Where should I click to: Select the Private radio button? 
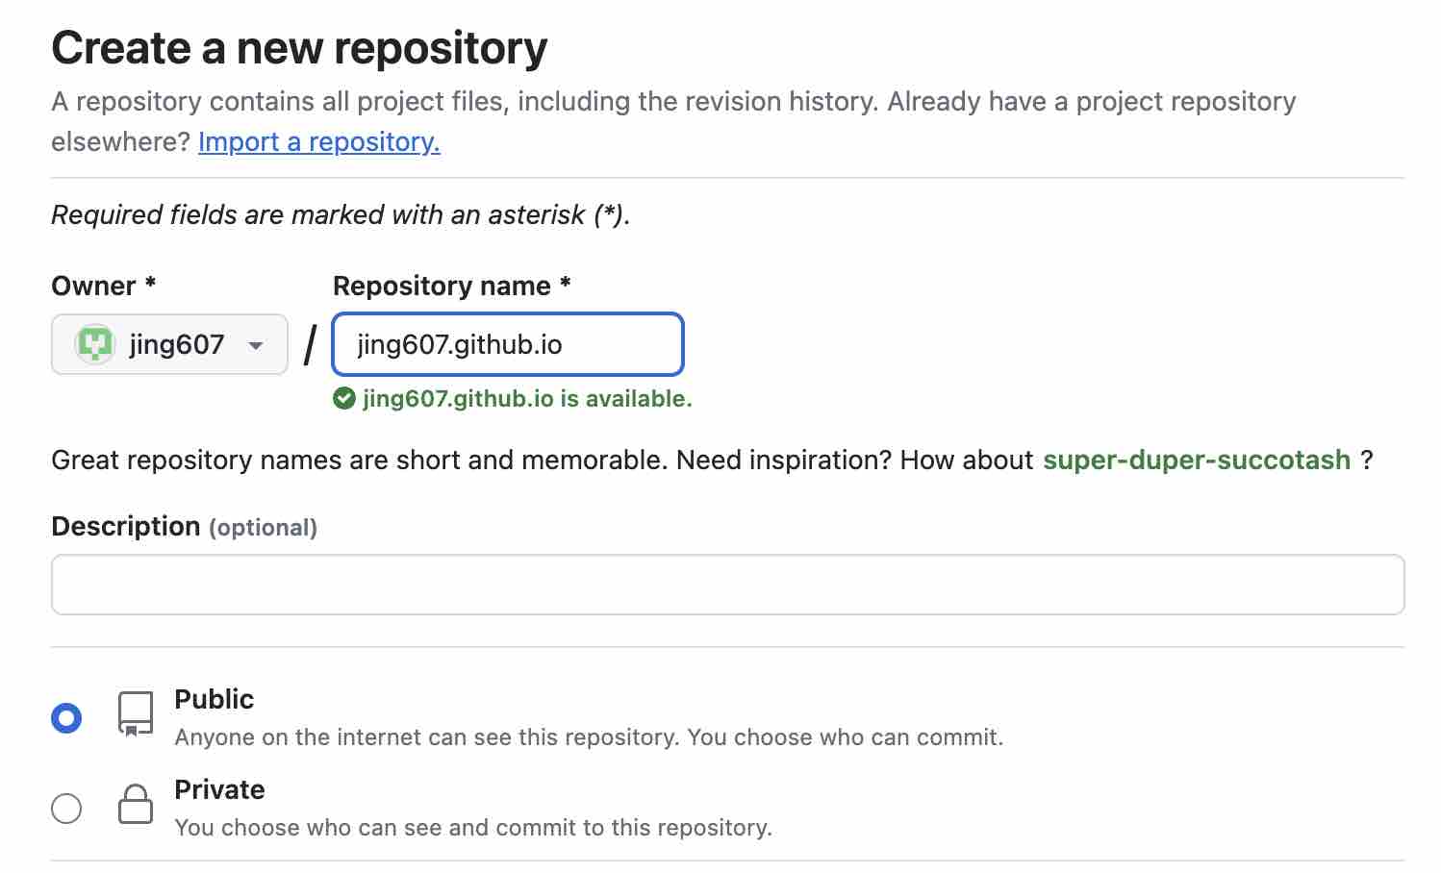[x=66, y=808]
